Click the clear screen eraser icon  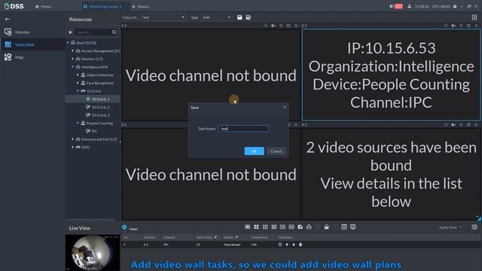point(309,227)
